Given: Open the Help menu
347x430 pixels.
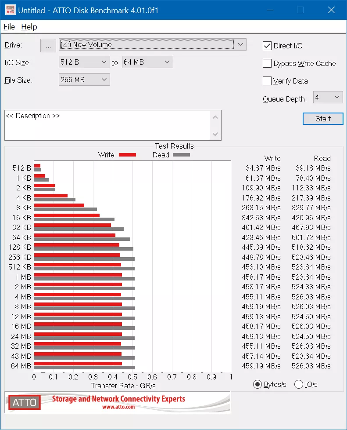Looking at the screenshot, I should tap(29, 27).
